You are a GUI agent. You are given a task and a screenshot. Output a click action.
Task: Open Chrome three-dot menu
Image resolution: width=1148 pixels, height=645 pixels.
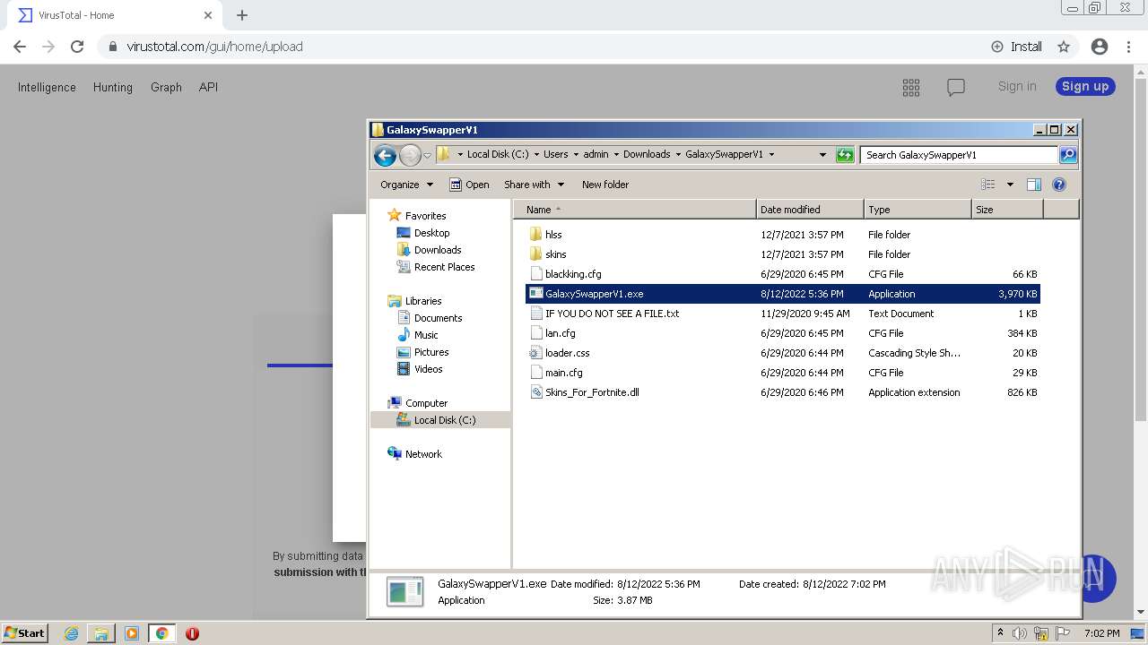tap(1129, 47)
